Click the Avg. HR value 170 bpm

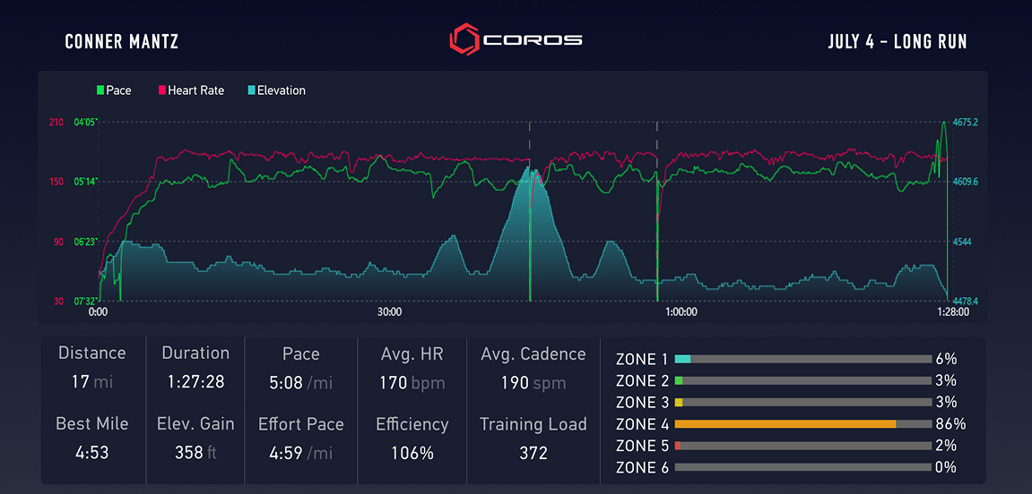point(412,382)
